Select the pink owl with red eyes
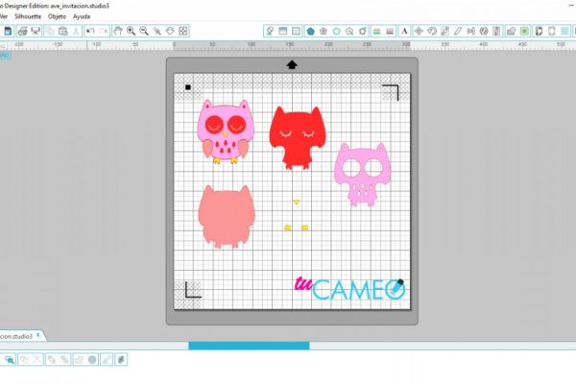Viewport: 576px width, 384px height. (226, 132)
